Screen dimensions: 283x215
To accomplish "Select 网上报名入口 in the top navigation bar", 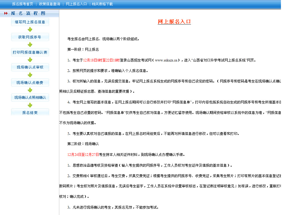I will pos(76,4).
